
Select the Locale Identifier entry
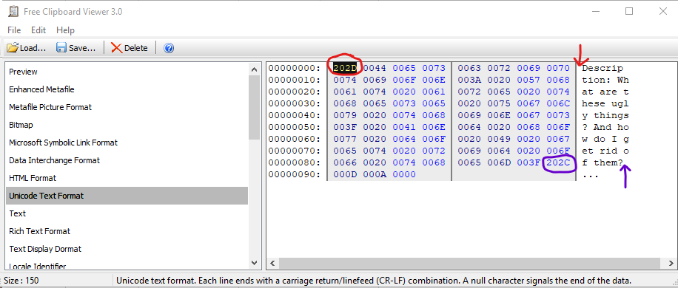(x=127, y=264)
